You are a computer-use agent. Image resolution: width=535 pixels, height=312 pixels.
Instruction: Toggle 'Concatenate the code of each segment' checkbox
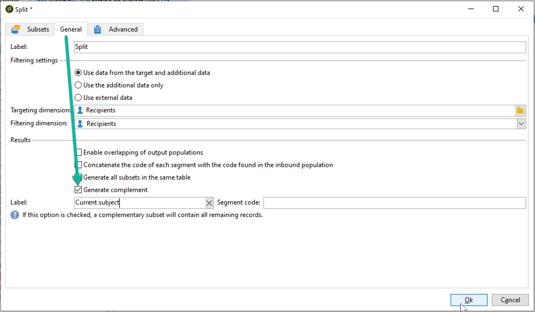pyautogui.click(x=79, y=165)
